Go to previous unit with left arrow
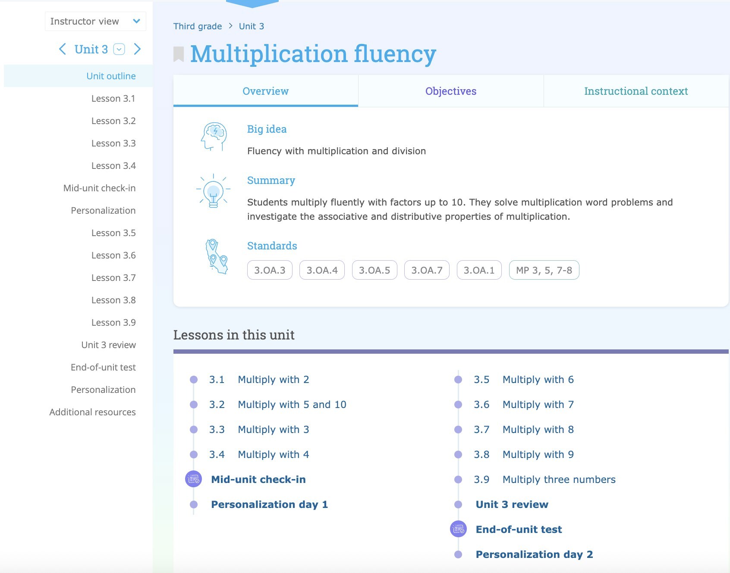This screenshot has width=730, height=573. coord(63,49)
